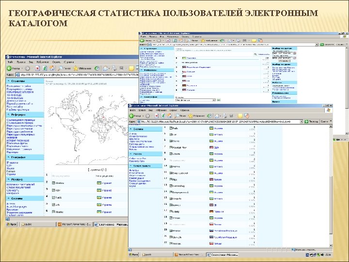The width and height of the screenshot is (349, 262).
Task: Collapse the Страницы section in the map window
Action: [8, 81]
